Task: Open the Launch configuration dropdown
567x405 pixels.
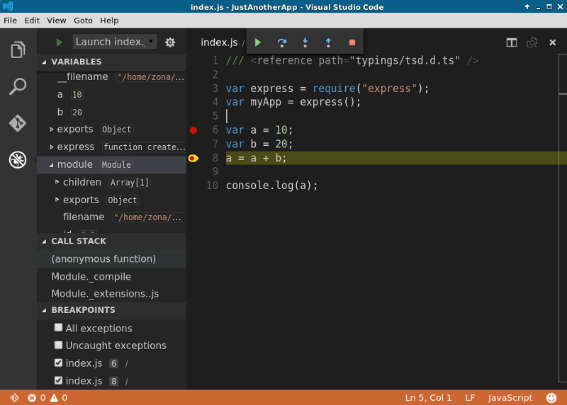Action: coord(114,42)
